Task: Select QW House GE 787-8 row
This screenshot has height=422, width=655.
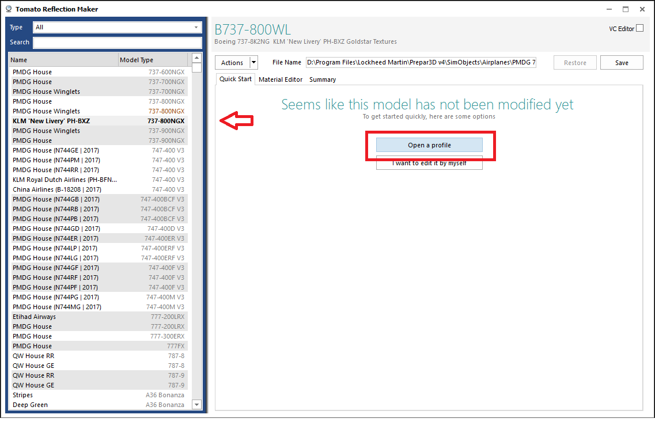Action: coord(99,366)
